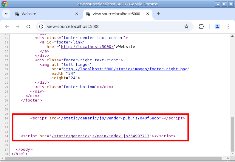This screenshot has width=235, height=162.
Task: Click the height="24" attribute text
Action: [65, 78]
